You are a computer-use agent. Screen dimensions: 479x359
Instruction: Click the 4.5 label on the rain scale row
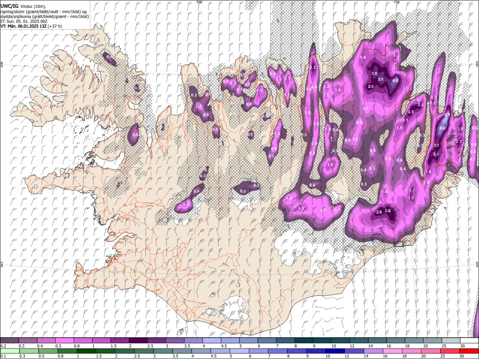214,356
